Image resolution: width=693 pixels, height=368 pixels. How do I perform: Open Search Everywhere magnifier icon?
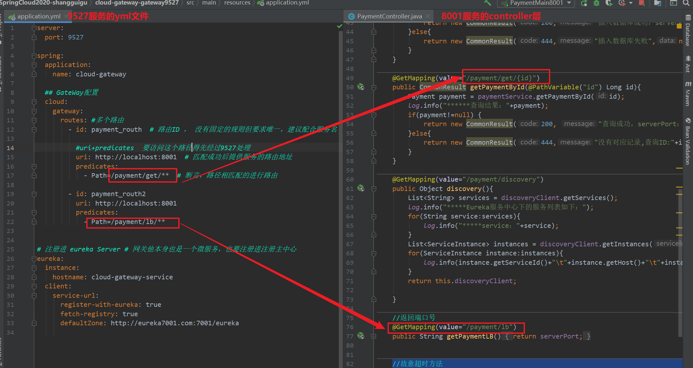(x=686, y=3)
